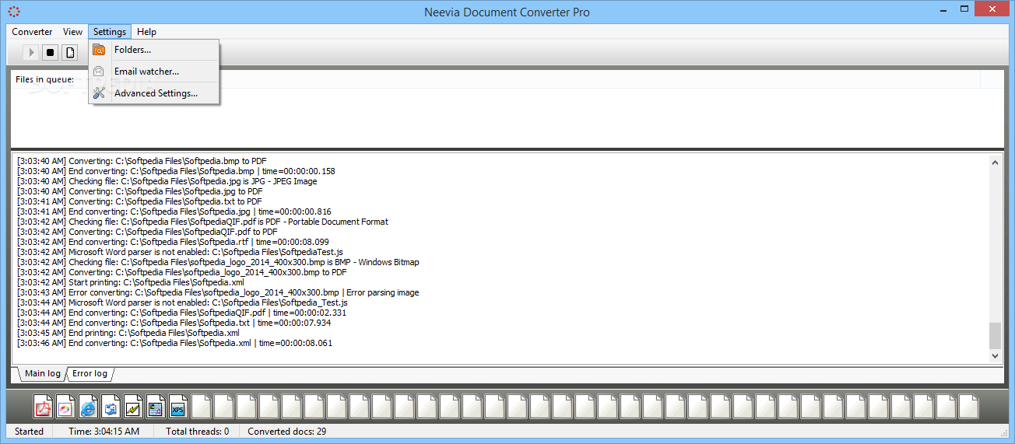
Task: Click log line ending 'time=00:00:00.158'
Action: coord(176,171)
